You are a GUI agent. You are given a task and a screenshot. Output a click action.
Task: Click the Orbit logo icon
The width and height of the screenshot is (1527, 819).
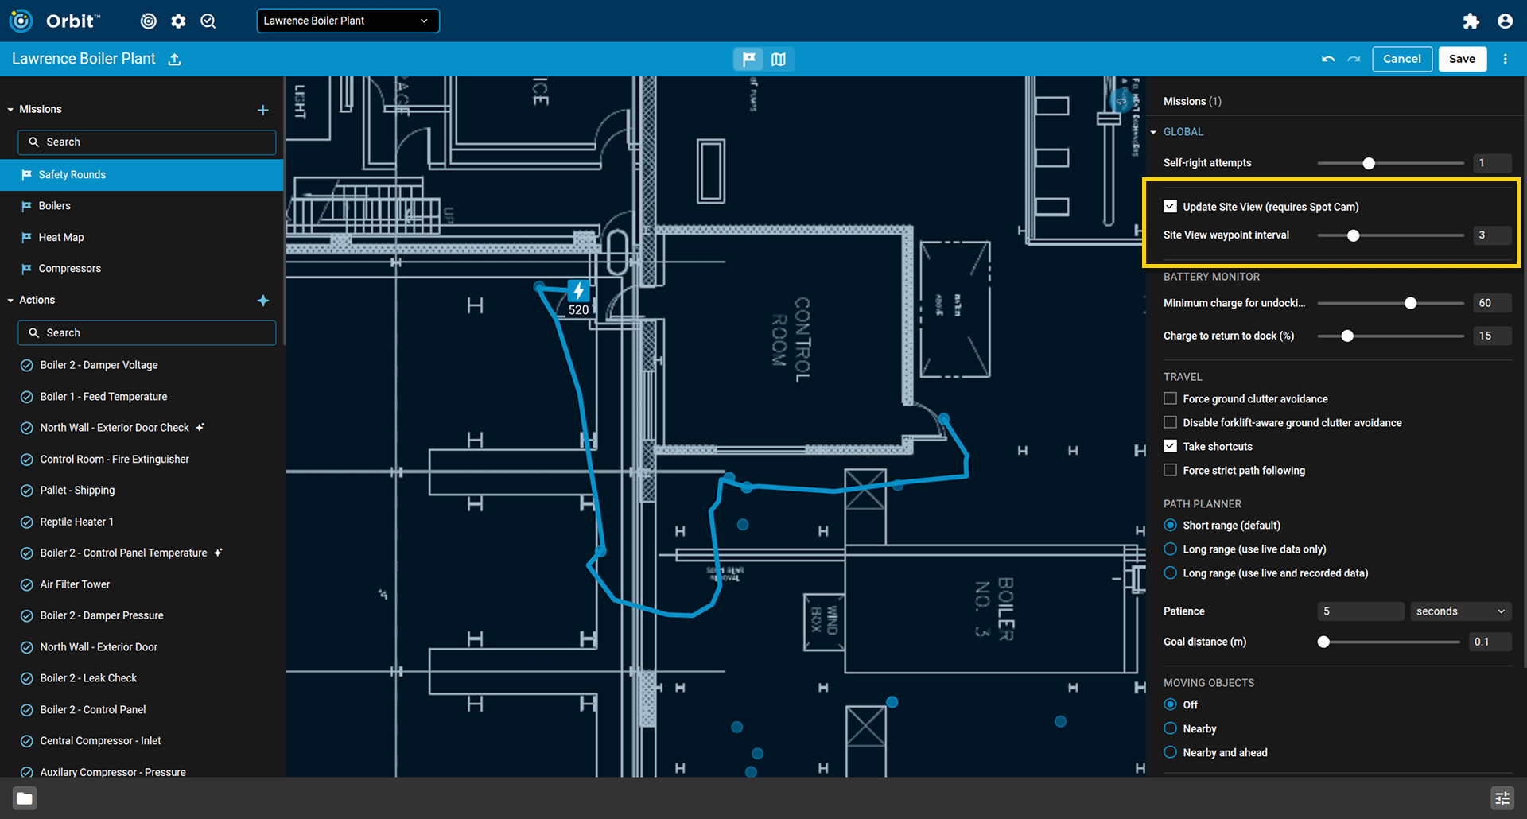coord(21,21)
